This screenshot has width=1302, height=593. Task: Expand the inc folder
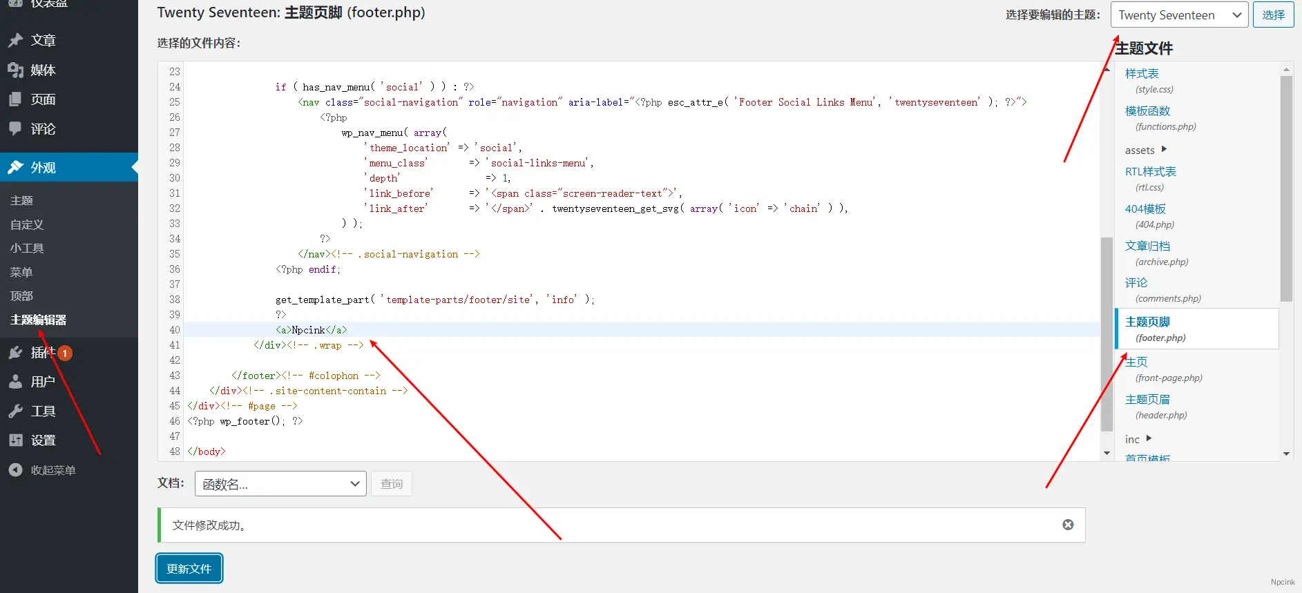[x=1138, y=439]
